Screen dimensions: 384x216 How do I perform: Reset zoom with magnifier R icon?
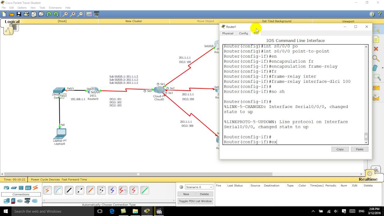(x=73, y=14)
